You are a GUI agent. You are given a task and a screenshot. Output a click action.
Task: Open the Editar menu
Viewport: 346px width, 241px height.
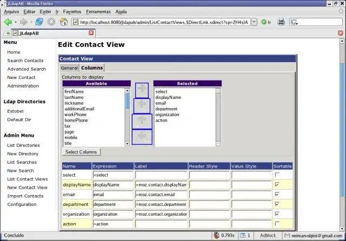[29, 12]
